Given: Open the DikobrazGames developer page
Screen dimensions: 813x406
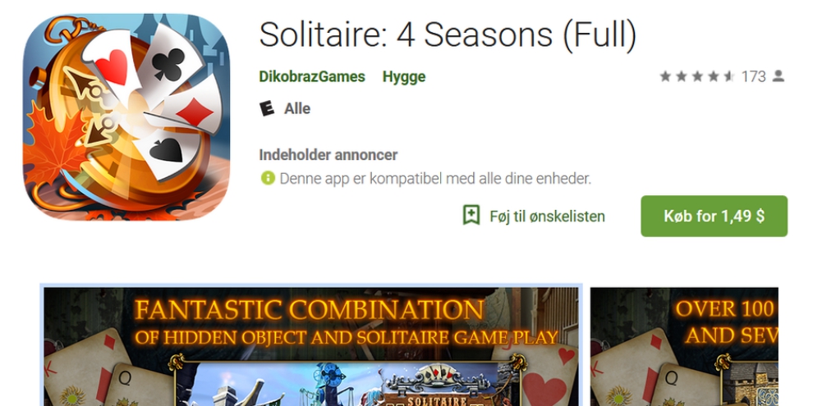Looking at the screenshot, I should tap(312, 76).
